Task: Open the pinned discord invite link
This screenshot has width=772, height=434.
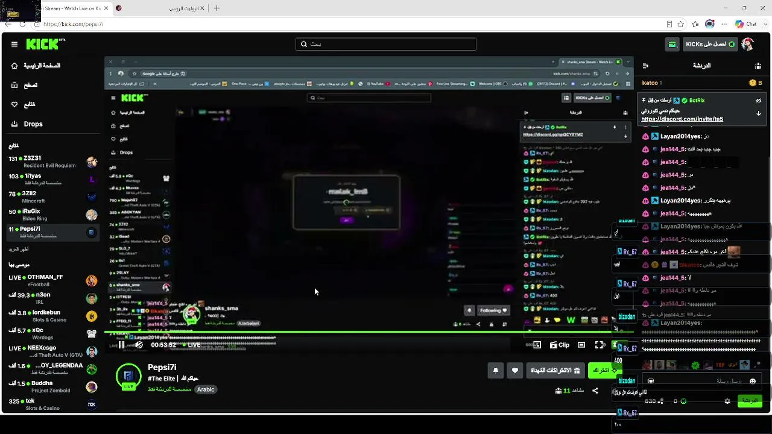Action: pos(682,119)
